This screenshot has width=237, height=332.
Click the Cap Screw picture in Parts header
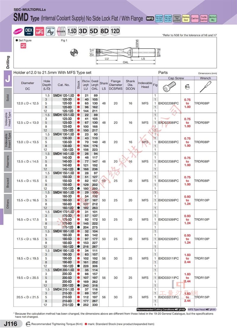pos(170,87)
